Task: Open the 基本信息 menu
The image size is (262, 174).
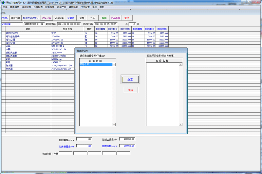Action: [14, 7]
